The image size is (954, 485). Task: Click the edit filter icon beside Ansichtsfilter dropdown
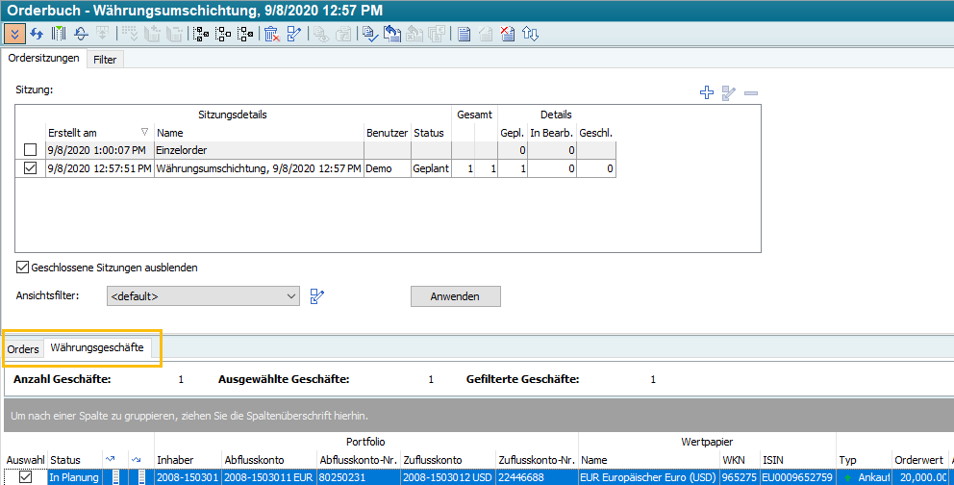pyautogui.click(x=318, y=296)
